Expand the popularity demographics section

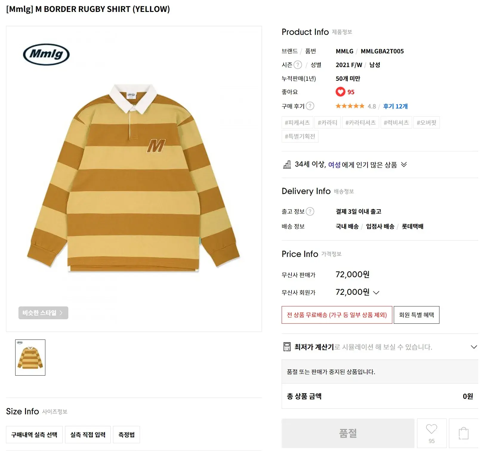click(x=404, y=165)
